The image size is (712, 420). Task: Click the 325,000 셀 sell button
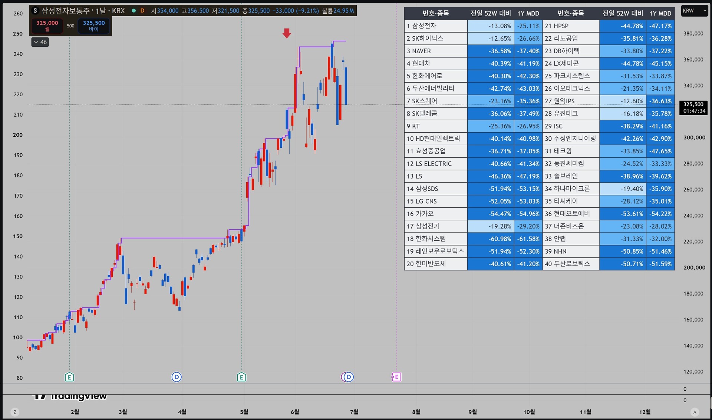47,26
